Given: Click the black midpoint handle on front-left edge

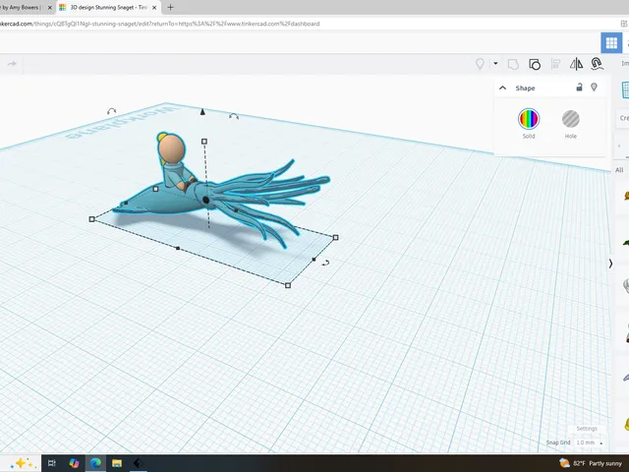Looking at the screenshot, I should pyautogui.click(x=178, y=249).
